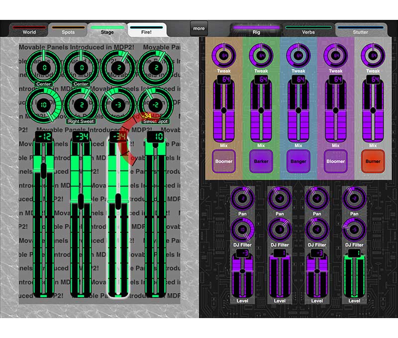Open the Rig tab
The image size is (398, 338).
point(256,30)
